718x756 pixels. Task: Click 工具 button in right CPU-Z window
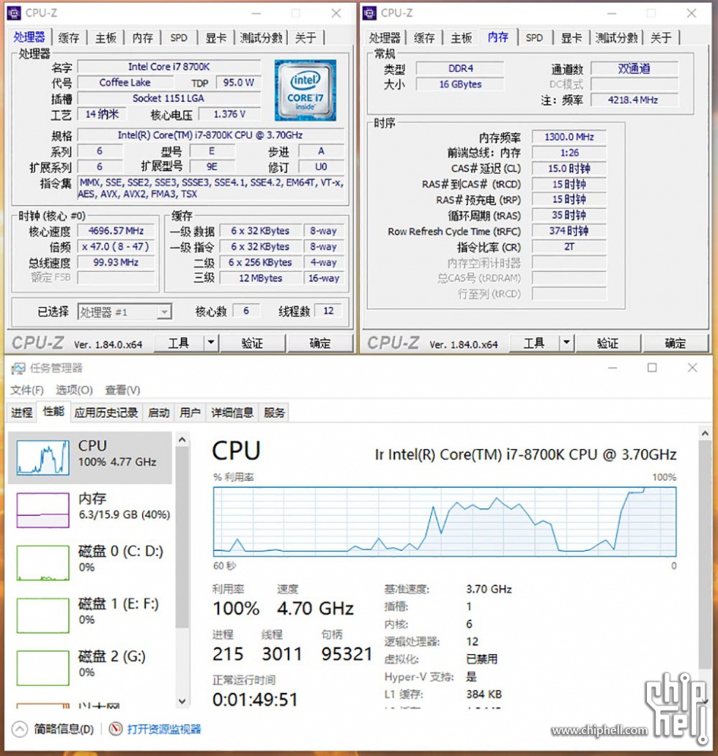(x=534, y=343)
